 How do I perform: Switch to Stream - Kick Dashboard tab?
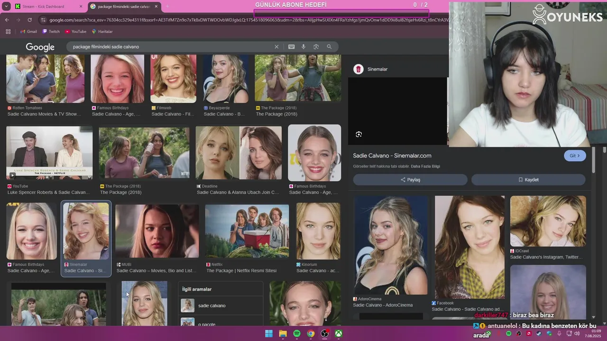(x=43, y=7)
